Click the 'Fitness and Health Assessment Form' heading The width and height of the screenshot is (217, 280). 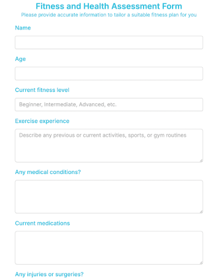click(x=109, y=6)
